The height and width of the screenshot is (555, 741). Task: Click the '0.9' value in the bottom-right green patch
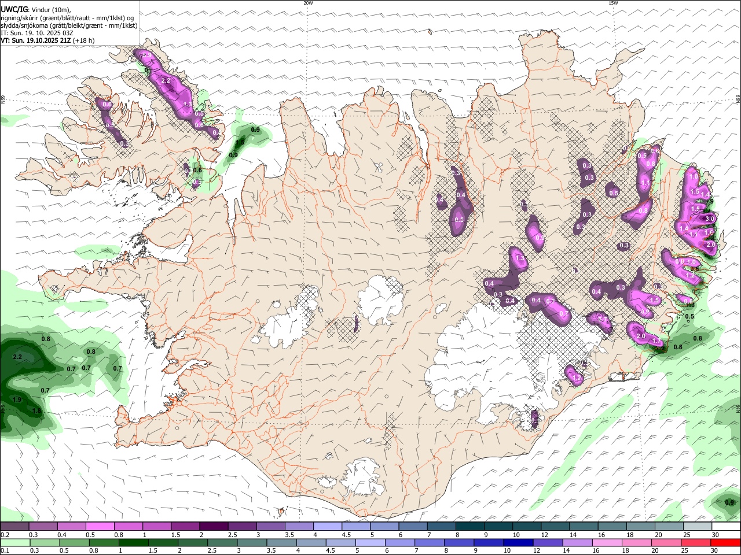pyautogui.click(x=729, y=502)
